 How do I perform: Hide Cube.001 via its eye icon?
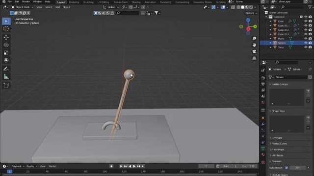tap(306, 25)
